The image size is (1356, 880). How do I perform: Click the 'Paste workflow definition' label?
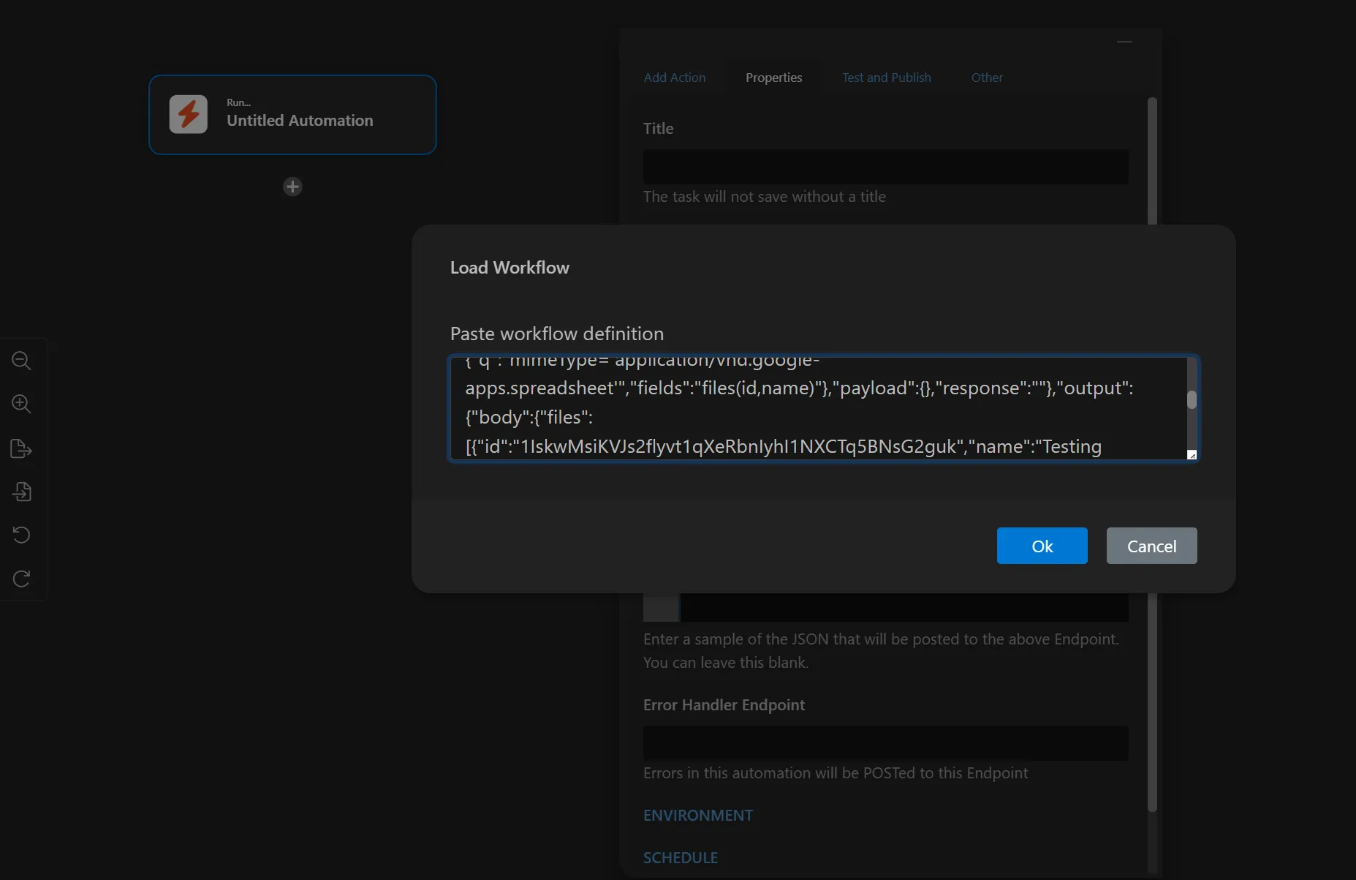pos(557,334)
